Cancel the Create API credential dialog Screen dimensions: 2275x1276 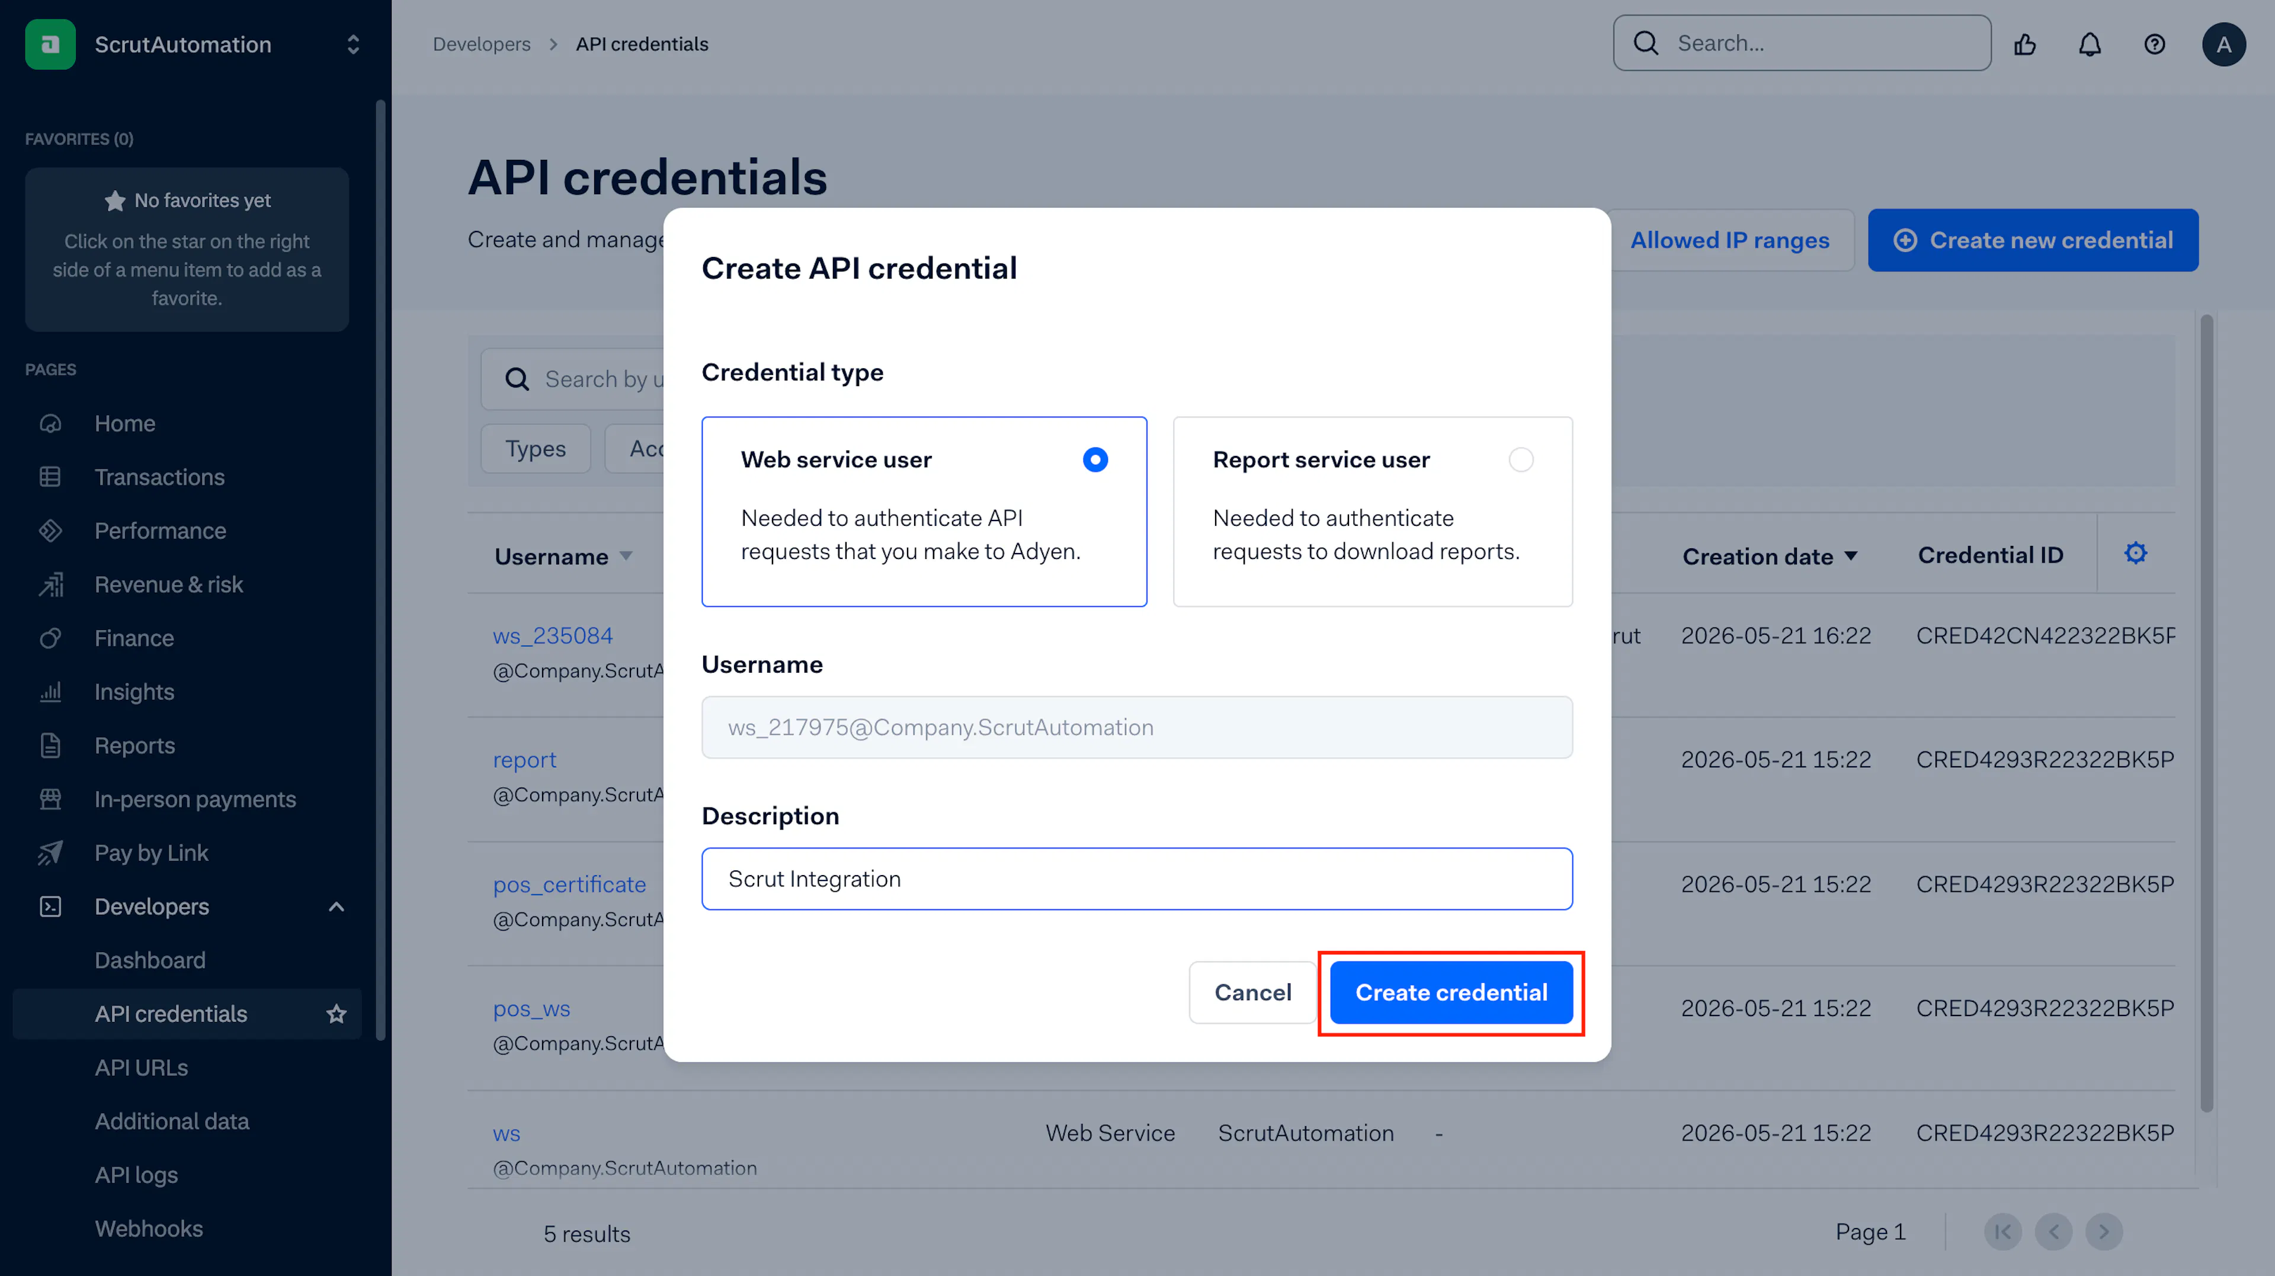(x=1252, y=993)
